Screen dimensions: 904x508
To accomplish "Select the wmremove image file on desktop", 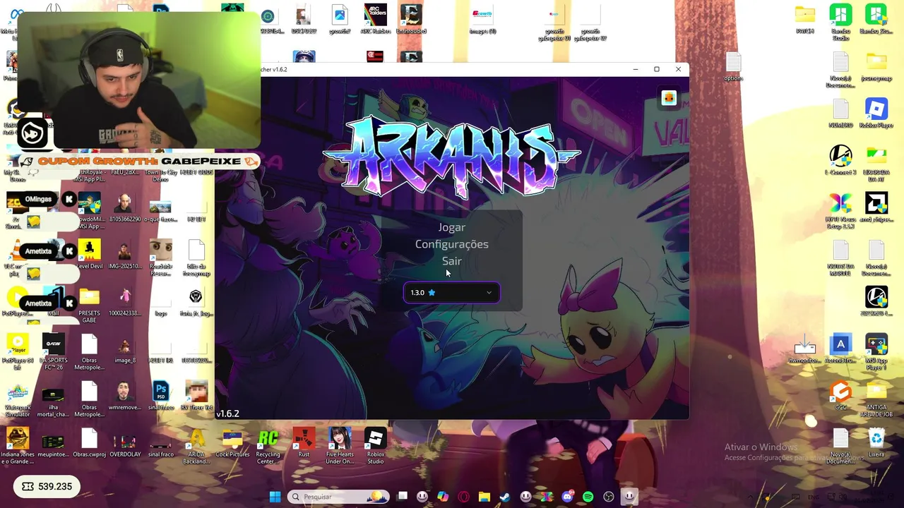I will pyautogui.click(x=125, y=396).
